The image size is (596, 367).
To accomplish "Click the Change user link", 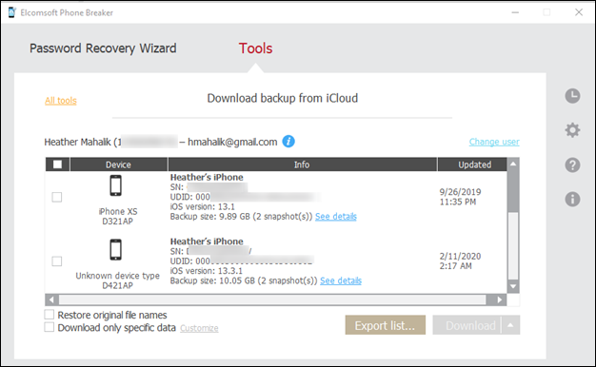I will tap(494, 142).
